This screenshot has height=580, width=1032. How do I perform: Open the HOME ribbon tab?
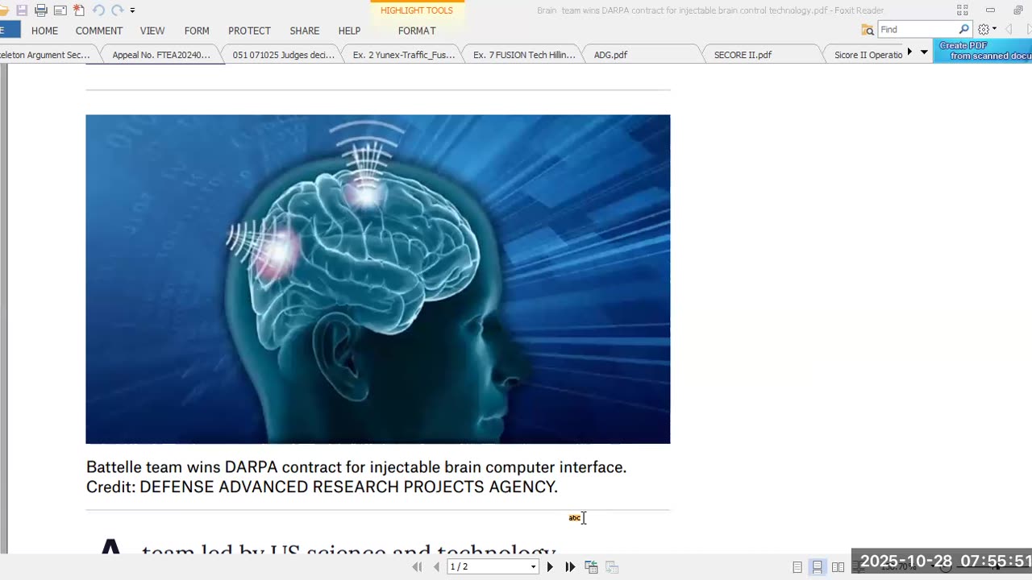tap(44, 31)
